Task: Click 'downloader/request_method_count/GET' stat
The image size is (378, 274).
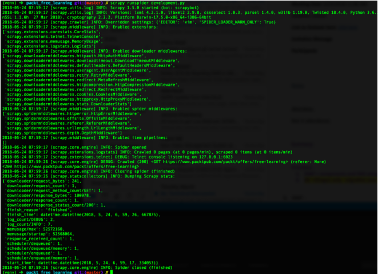Action: point(55,191)
